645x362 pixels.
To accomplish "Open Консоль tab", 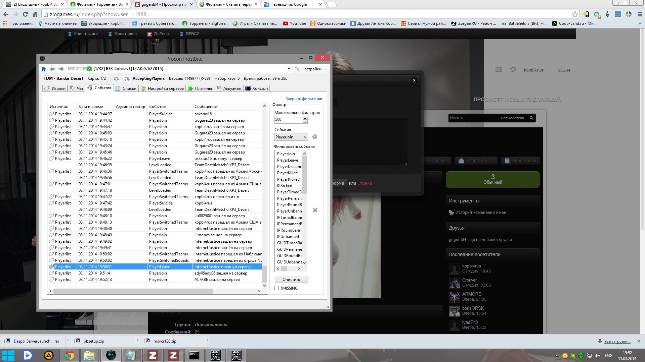I will (257, 88).
